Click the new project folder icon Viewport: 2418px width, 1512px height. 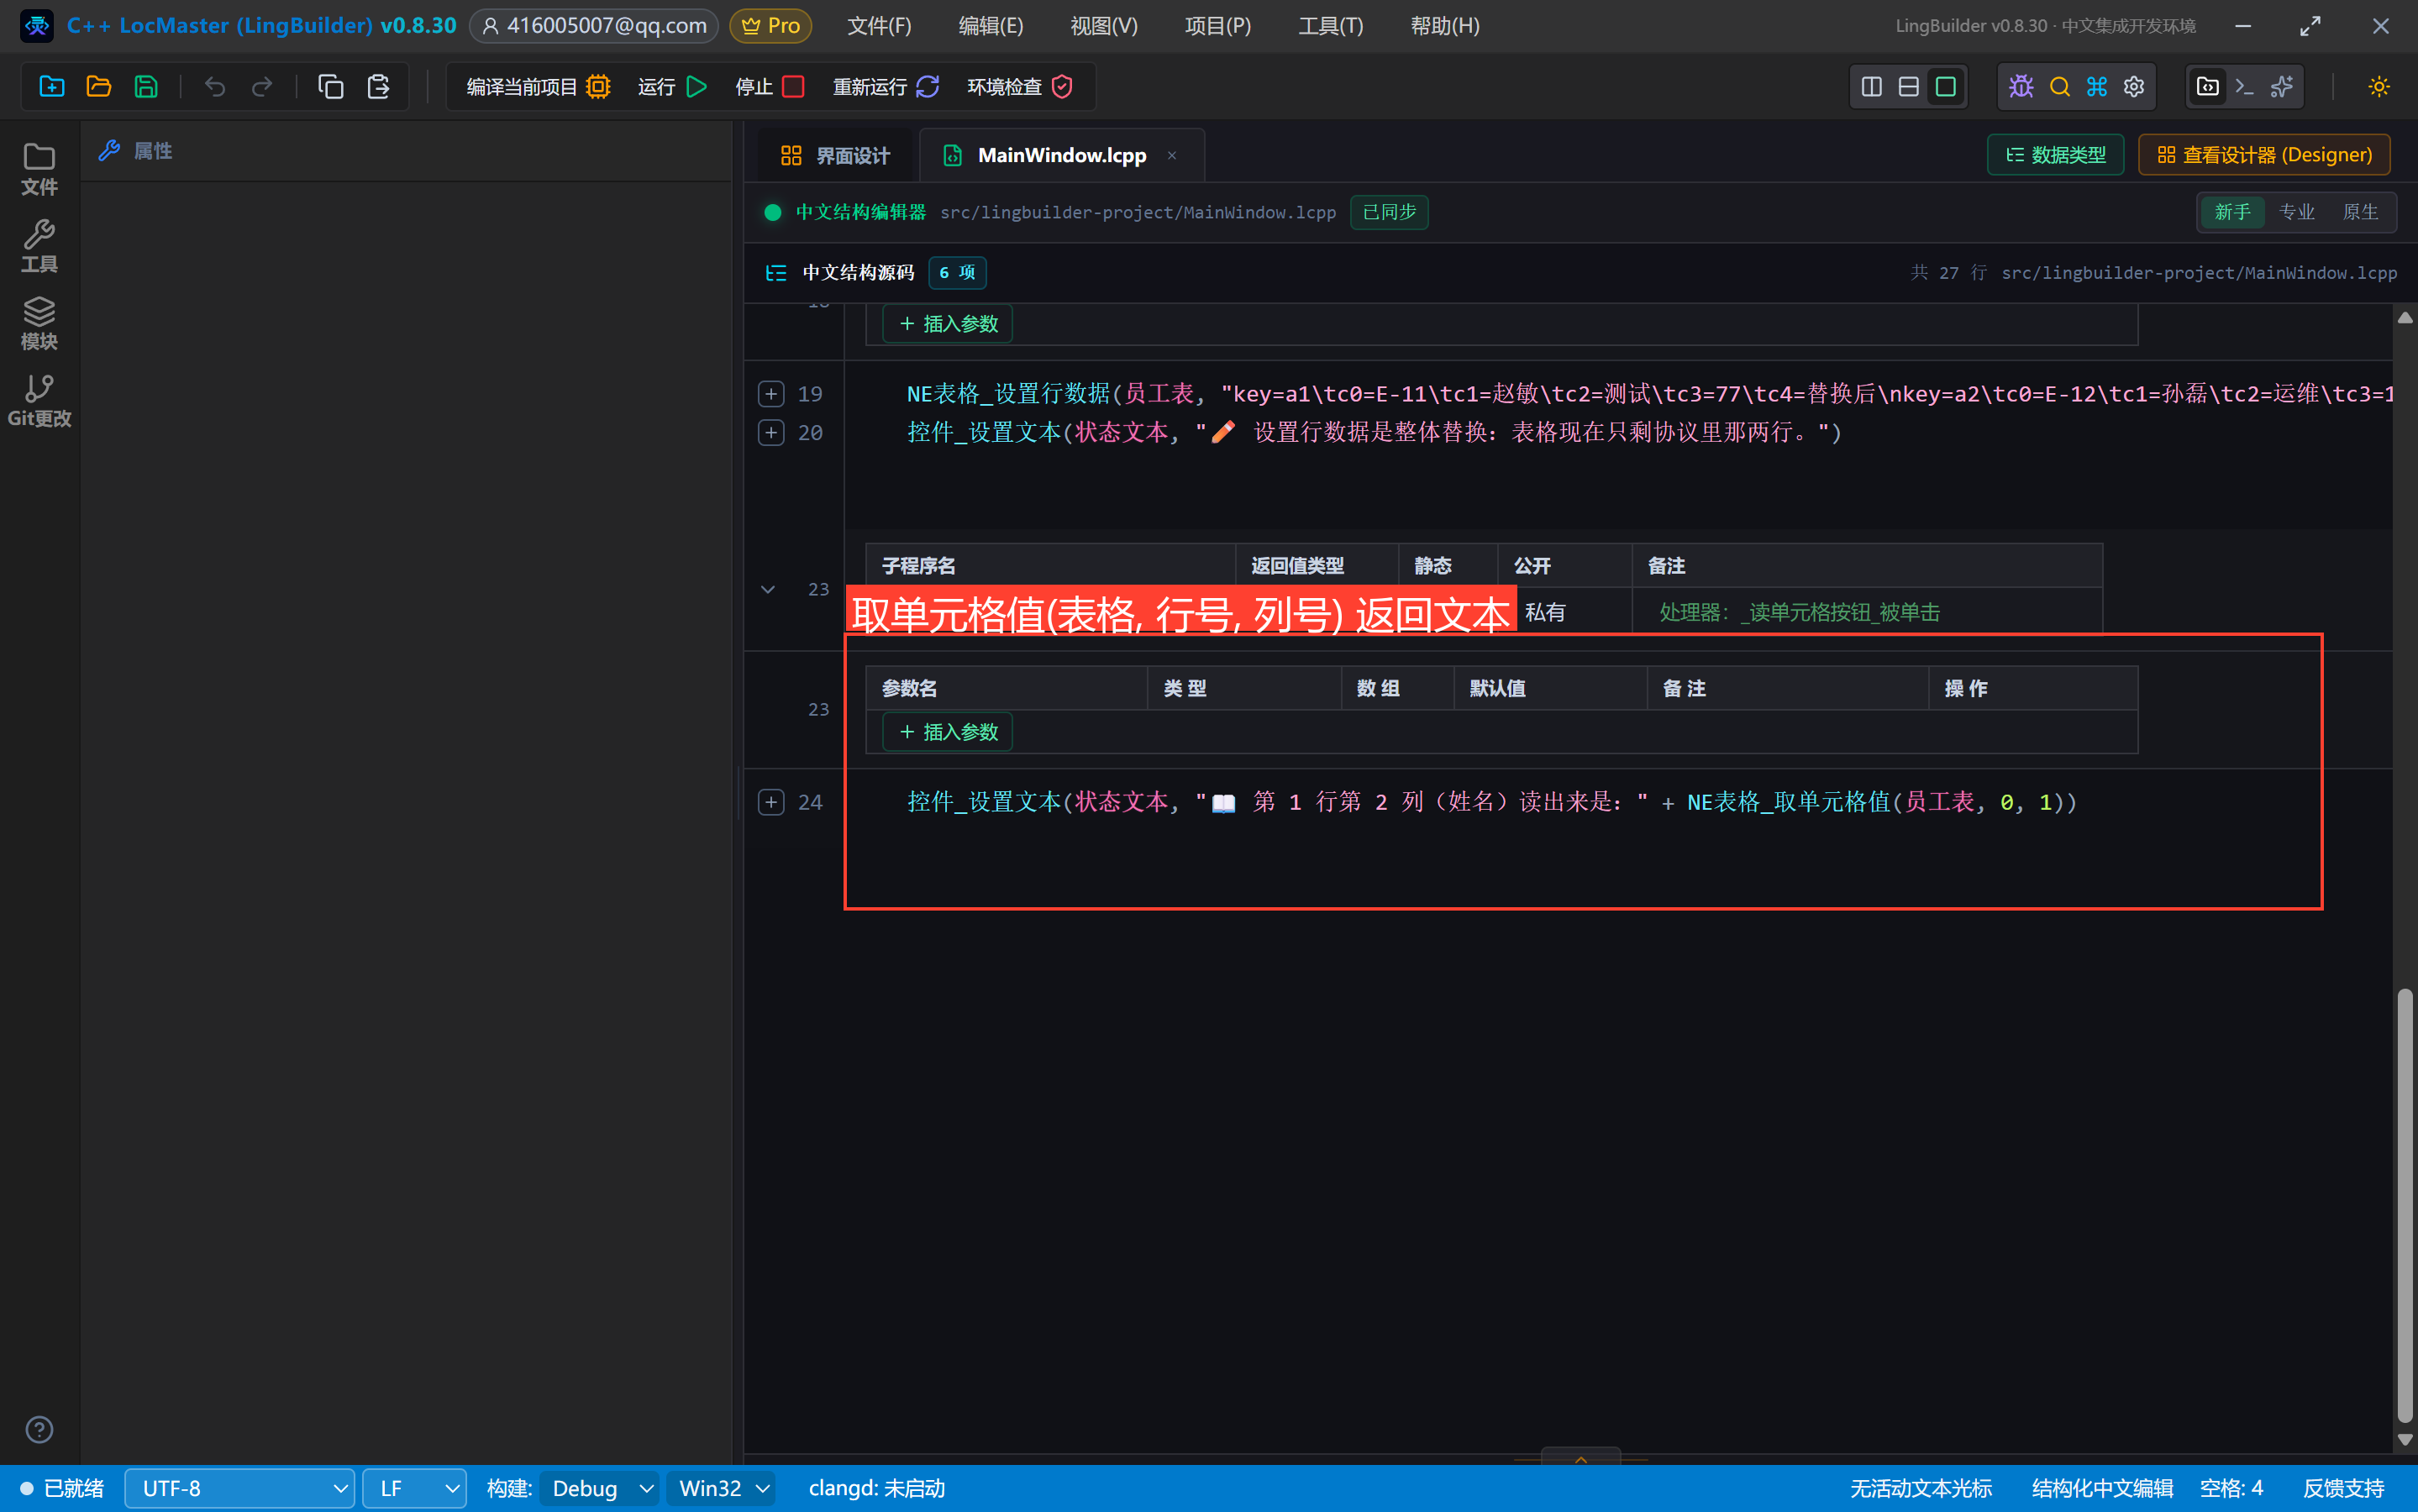point(52,87)
